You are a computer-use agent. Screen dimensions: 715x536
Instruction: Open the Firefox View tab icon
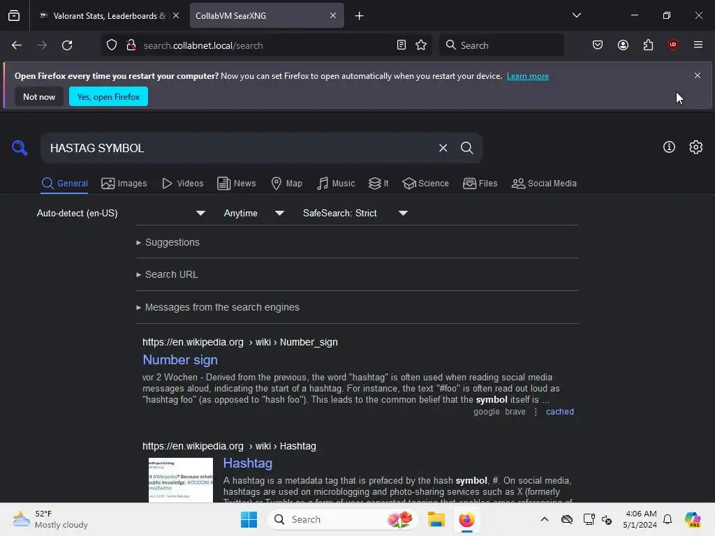point(14,15)
